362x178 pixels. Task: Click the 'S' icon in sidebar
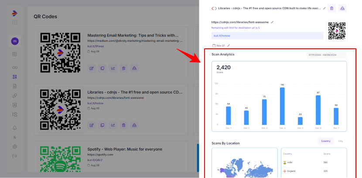pos(15,138)
